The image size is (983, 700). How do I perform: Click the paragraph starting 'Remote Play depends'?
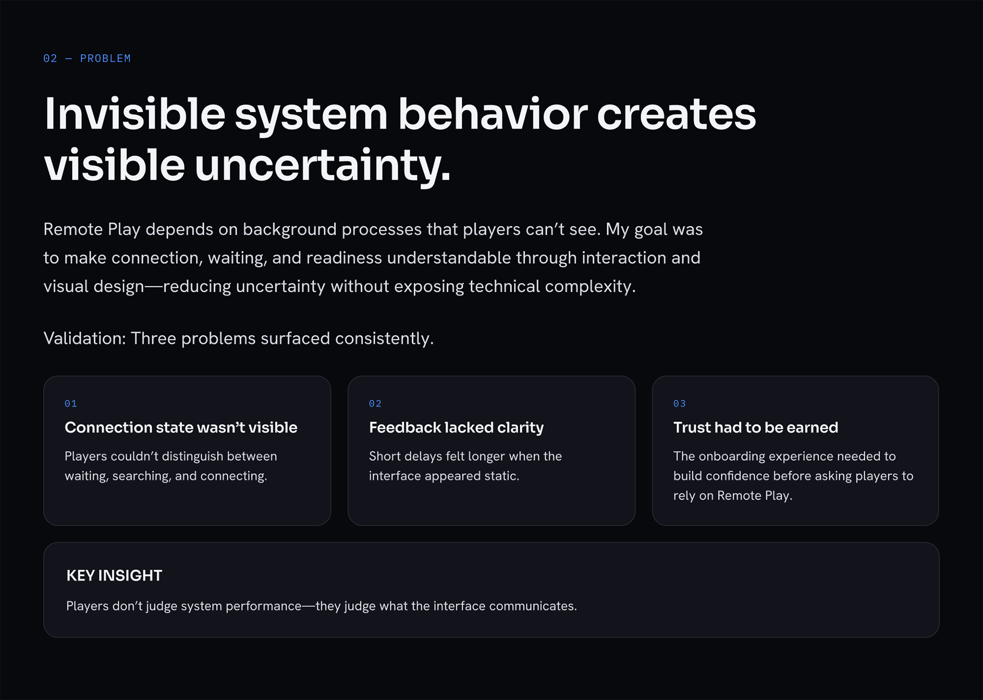(x=373, y=258)
